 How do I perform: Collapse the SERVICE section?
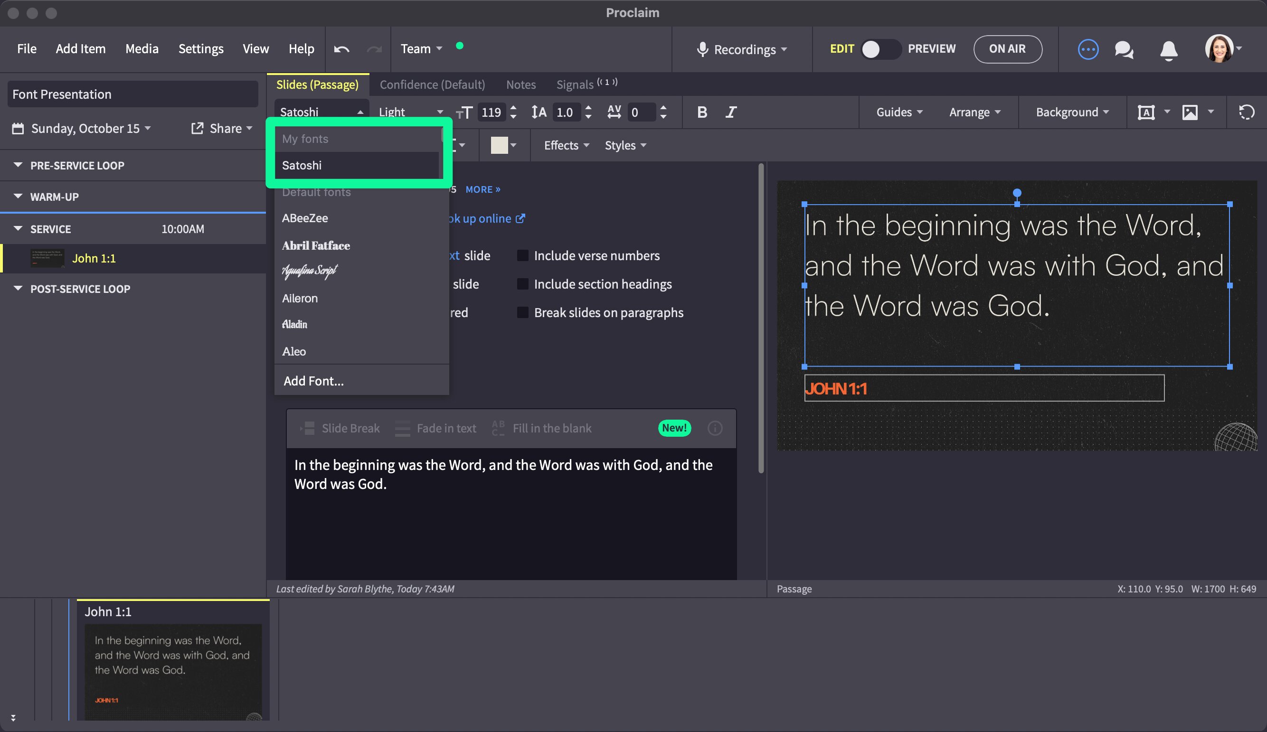coord(18,229)
